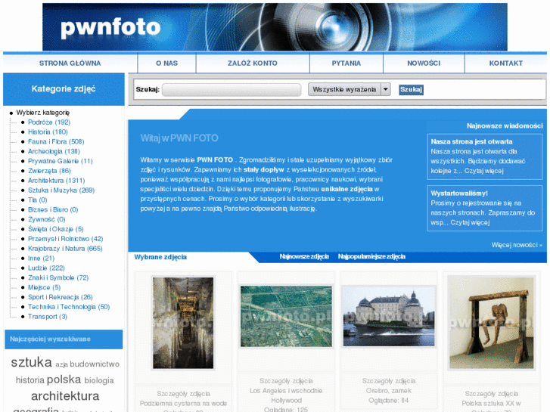Click Szczegóły zdjęcia under Los Angeles photo
Image resolution: width=550 pixels, height=412 pixels.
coord(286,381)
